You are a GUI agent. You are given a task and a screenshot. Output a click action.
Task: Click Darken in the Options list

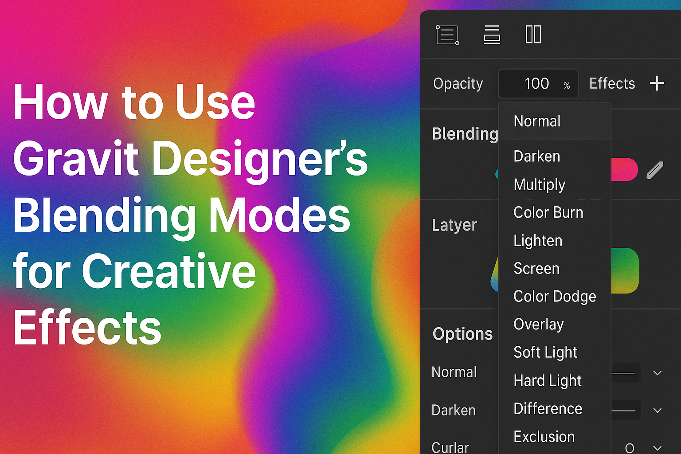click(454, 410)
